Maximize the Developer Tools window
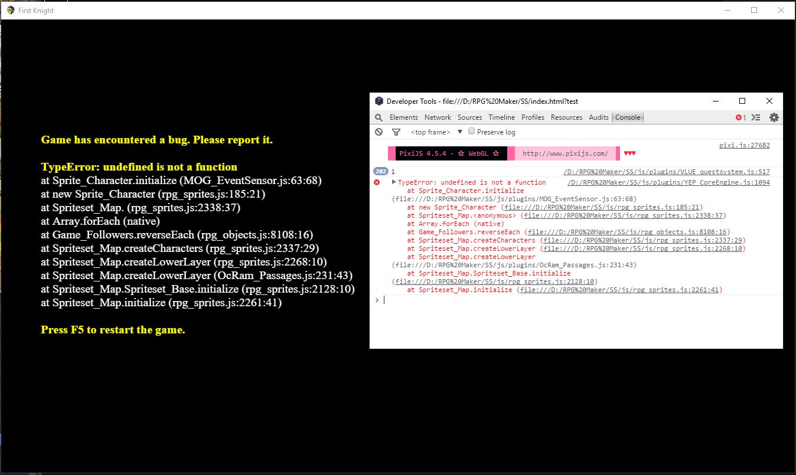This screenshot has width=796, height=475. pos(742,101)
